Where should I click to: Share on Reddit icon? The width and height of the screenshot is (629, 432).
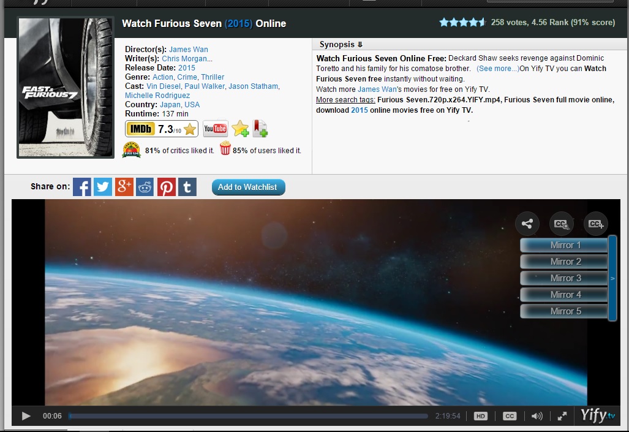point(145,187)
